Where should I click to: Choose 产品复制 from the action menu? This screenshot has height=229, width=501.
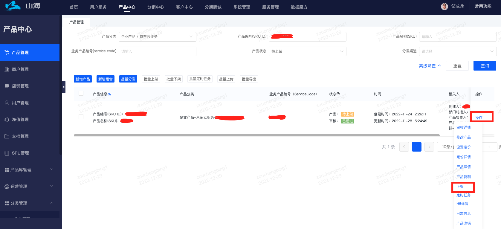pos(464,177)
